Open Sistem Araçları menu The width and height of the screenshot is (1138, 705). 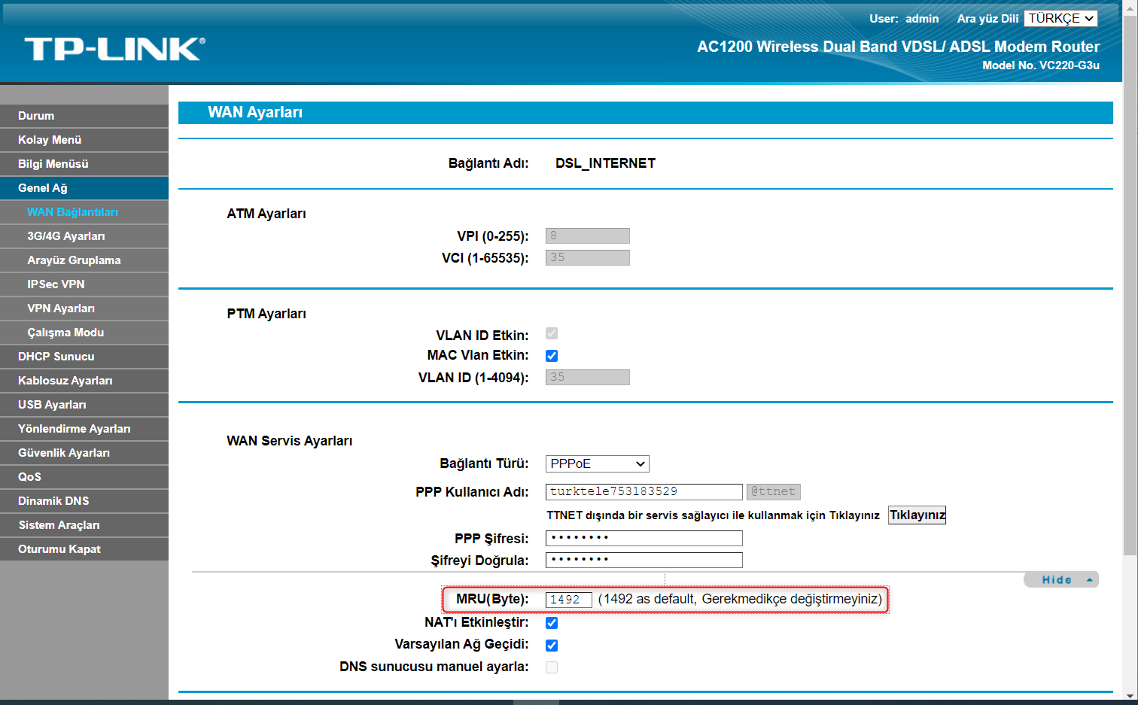click(x=84, y=525)
